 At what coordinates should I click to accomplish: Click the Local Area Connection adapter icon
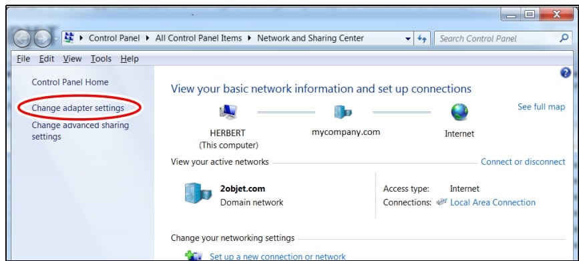click(x=441, y=202)
